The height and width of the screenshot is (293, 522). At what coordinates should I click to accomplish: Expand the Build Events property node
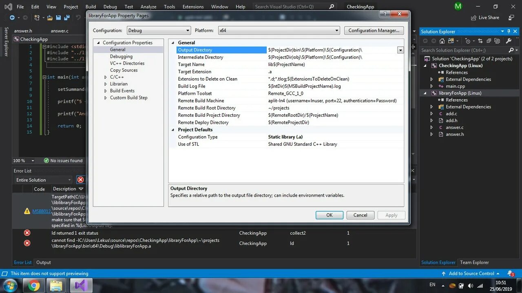(105, 91)
